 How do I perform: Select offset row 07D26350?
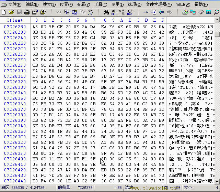click(15, 98)
